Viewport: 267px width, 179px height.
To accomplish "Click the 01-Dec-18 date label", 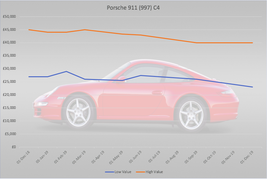I will pos(23,157).
